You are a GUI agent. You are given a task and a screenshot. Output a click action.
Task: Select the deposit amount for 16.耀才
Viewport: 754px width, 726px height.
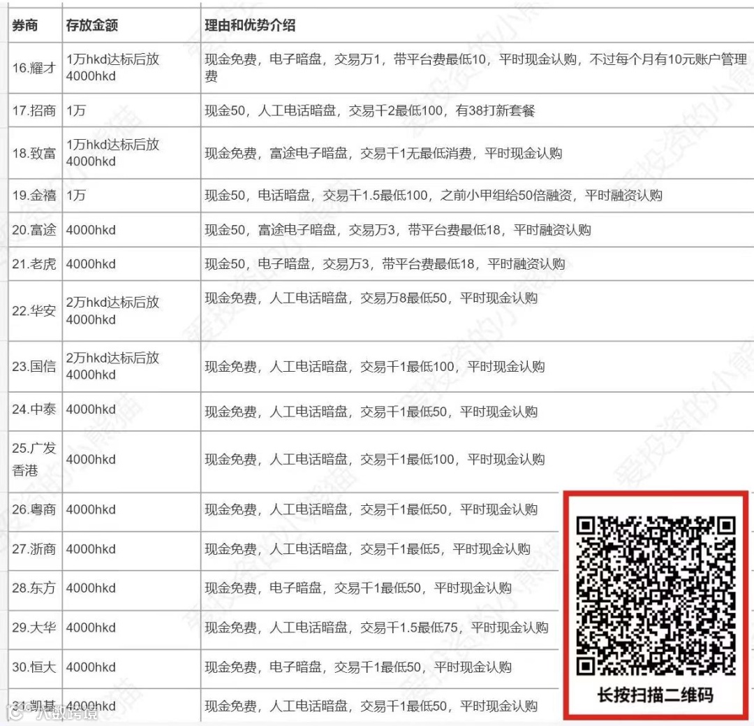point(112,67)
